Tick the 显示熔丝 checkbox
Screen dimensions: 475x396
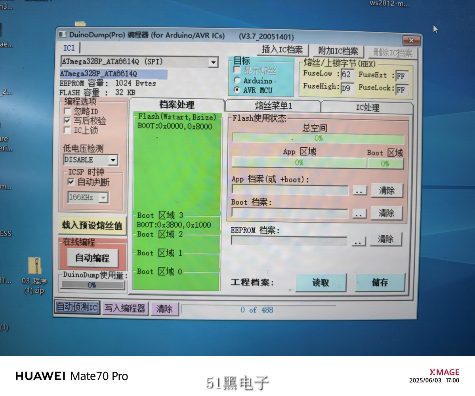coord(237,70)
